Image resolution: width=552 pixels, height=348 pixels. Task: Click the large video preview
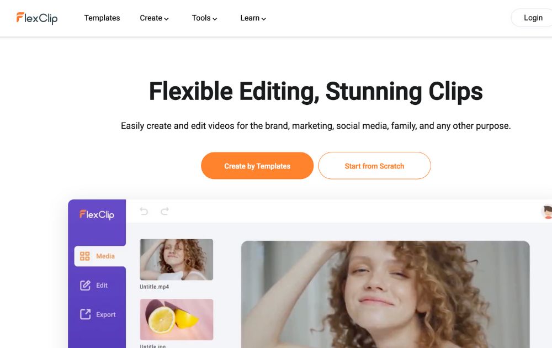pyautogui.click(x=385, y=294)
